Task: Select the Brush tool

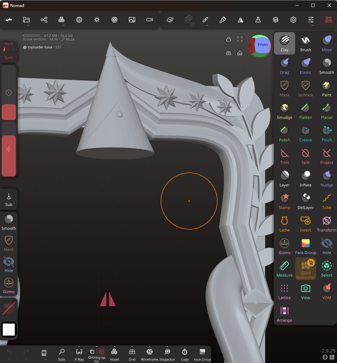Action: (x=306, y=44)
